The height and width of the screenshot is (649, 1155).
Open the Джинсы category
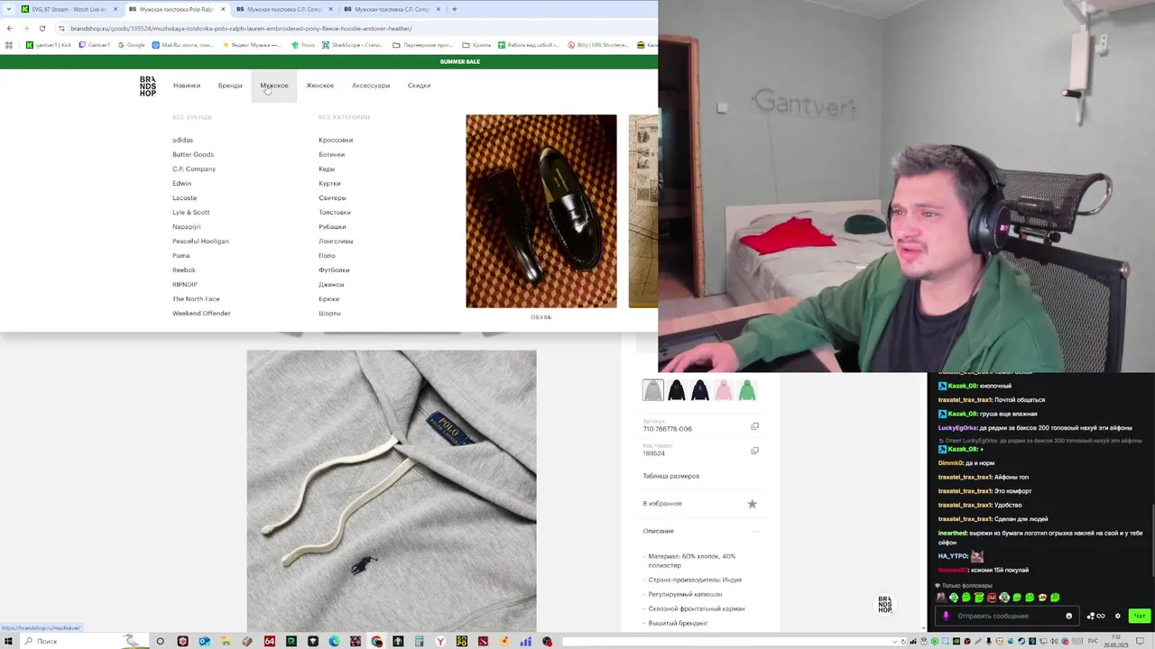coord(331,284)
